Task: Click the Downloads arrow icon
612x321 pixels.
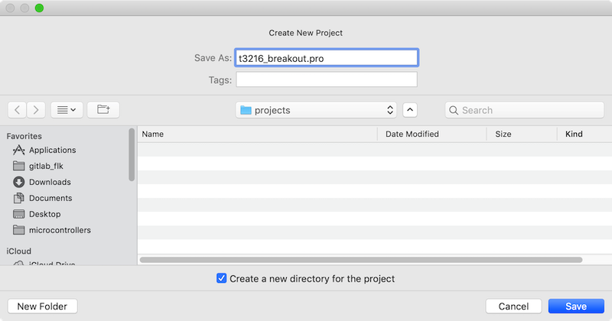Action: click(18, 182)
